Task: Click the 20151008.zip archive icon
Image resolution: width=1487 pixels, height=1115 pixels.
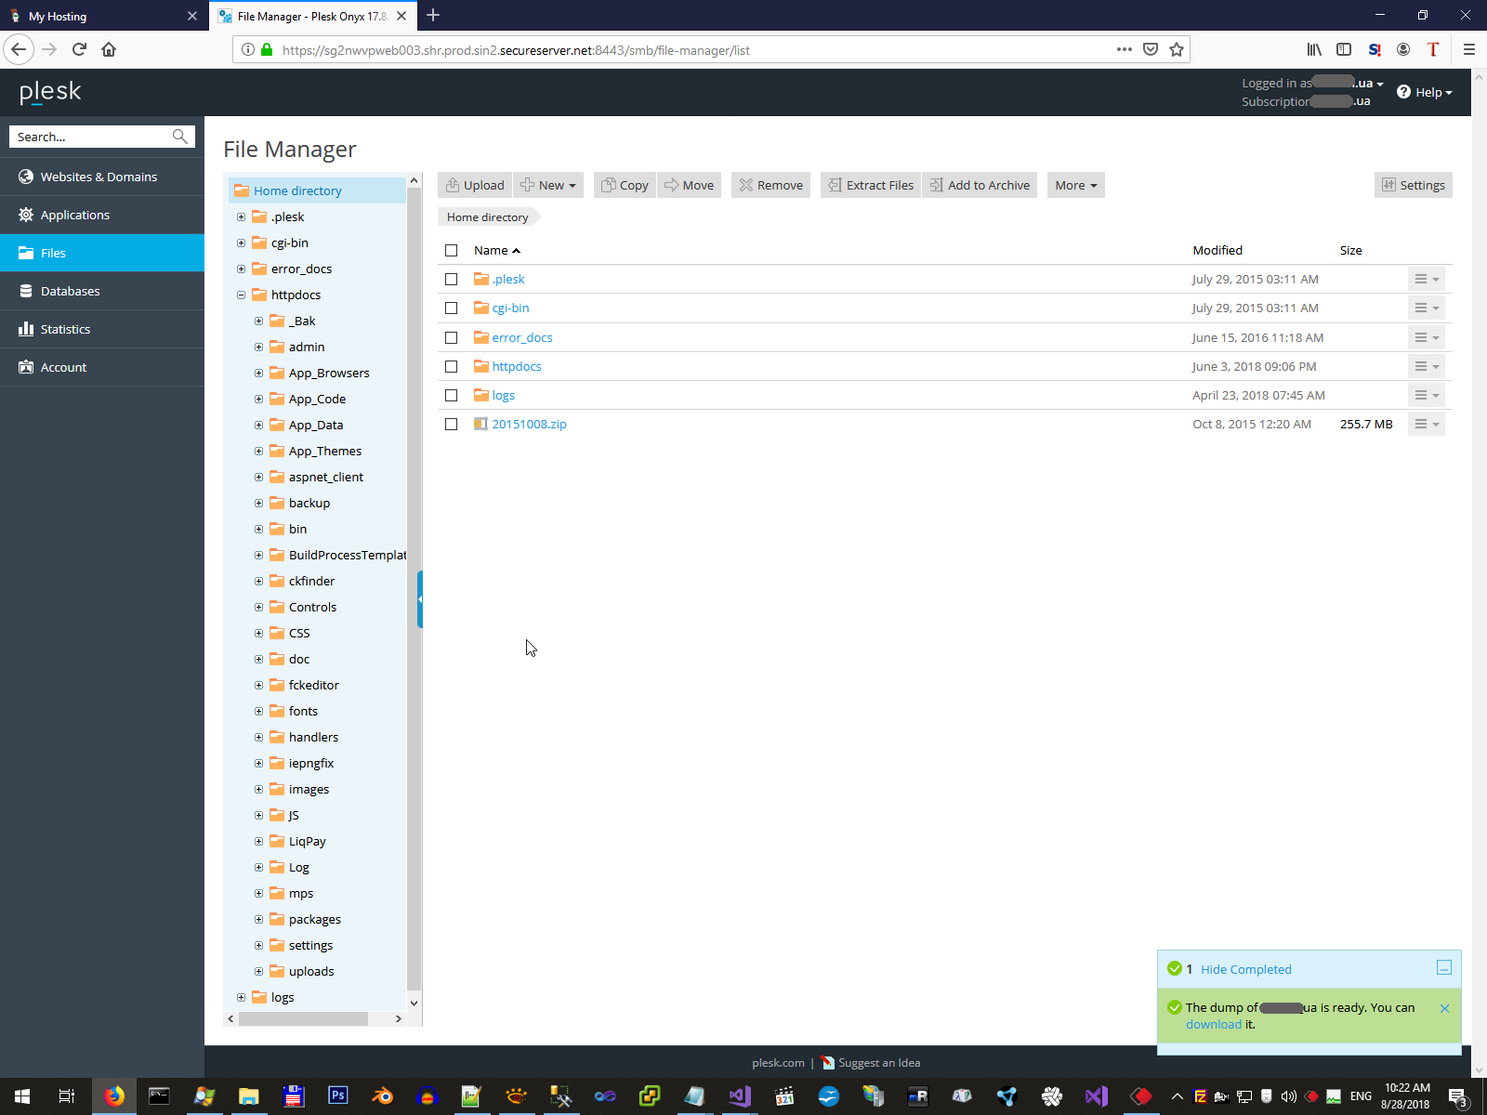Action: pos(480,424)
